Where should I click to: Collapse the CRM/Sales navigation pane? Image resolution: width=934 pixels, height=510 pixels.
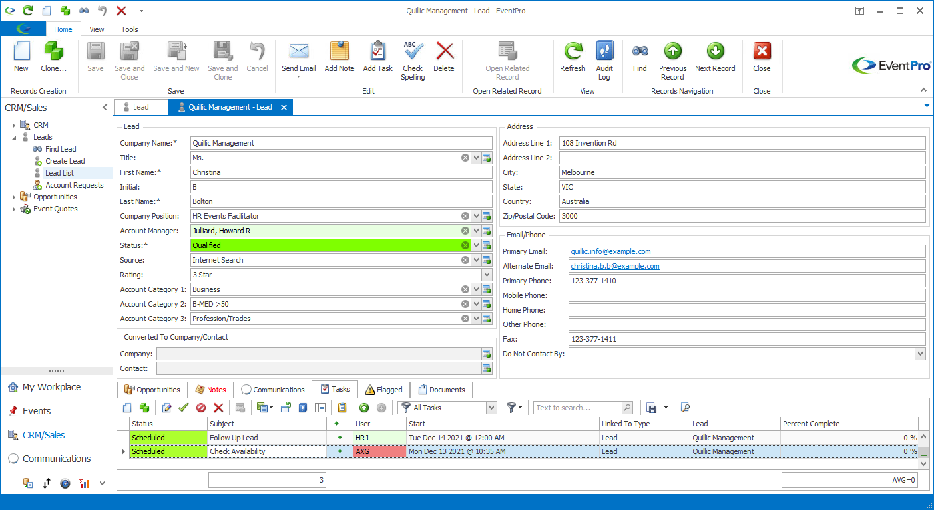[x=105, y=107]
